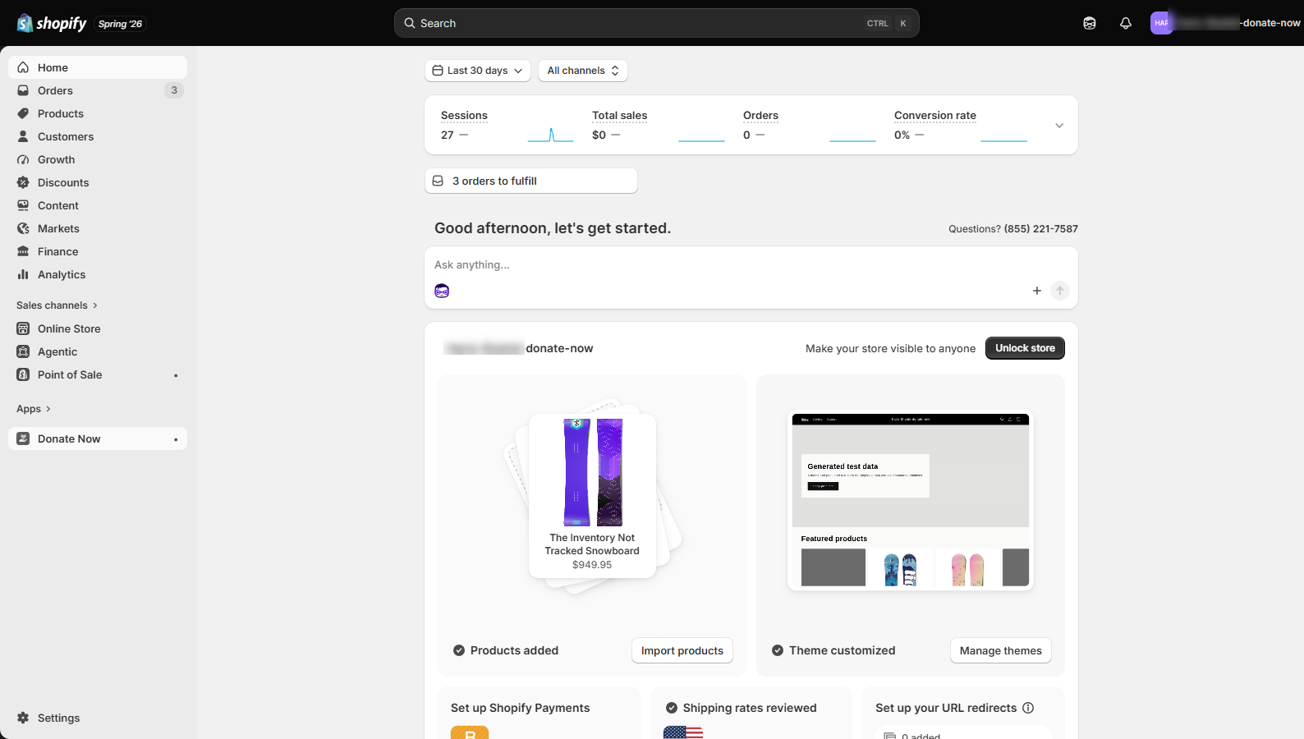Go to Orders in the sidebar

[x=98, y=90]
